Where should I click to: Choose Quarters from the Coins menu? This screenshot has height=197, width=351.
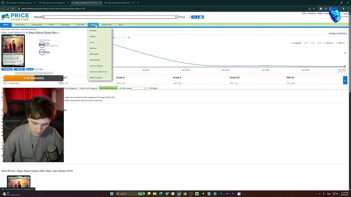[93, 48]
